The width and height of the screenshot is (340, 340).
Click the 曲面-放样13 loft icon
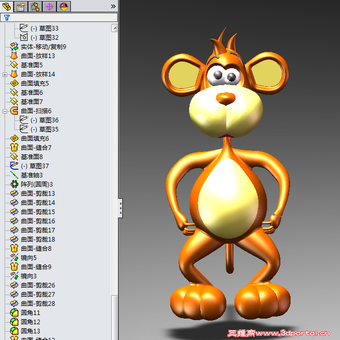pyautogui.click(x=14, y=56)
